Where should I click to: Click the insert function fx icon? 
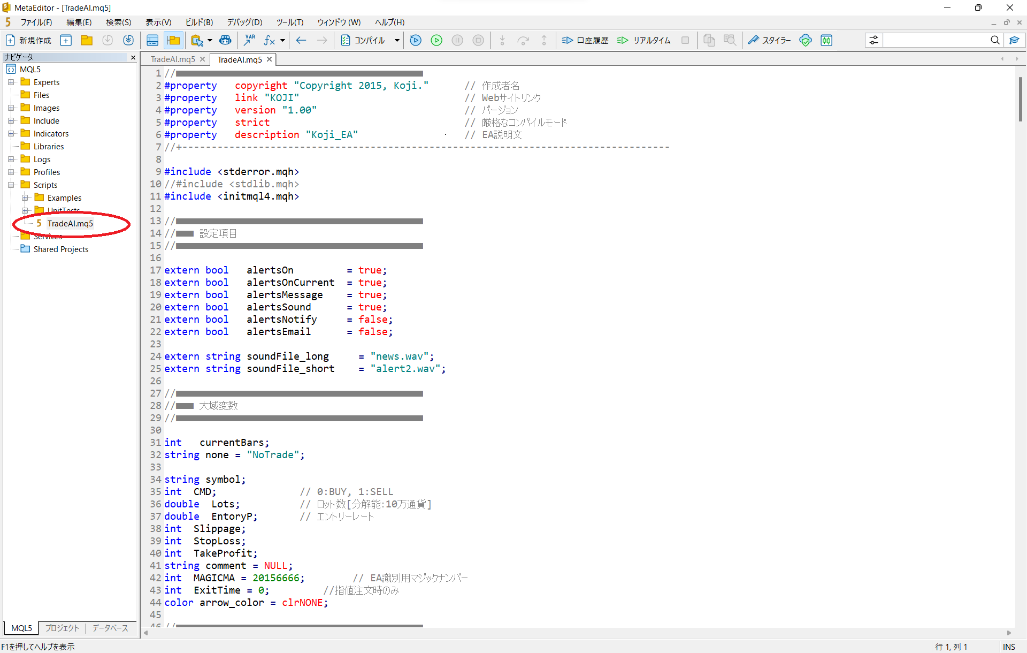269,40
